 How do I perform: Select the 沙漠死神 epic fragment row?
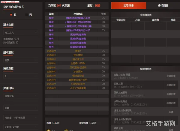coord(77,72)
